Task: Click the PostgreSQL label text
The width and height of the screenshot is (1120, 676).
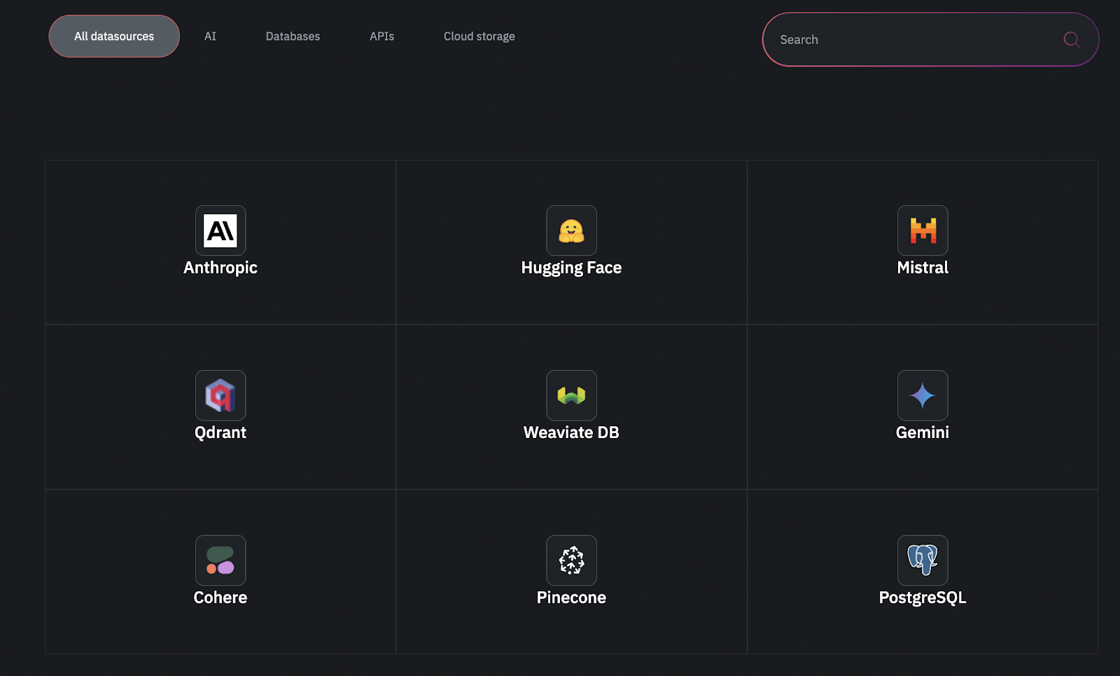Action: (923, 597)
